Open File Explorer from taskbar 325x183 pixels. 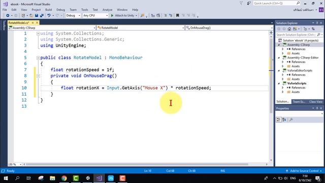[52, 178]
